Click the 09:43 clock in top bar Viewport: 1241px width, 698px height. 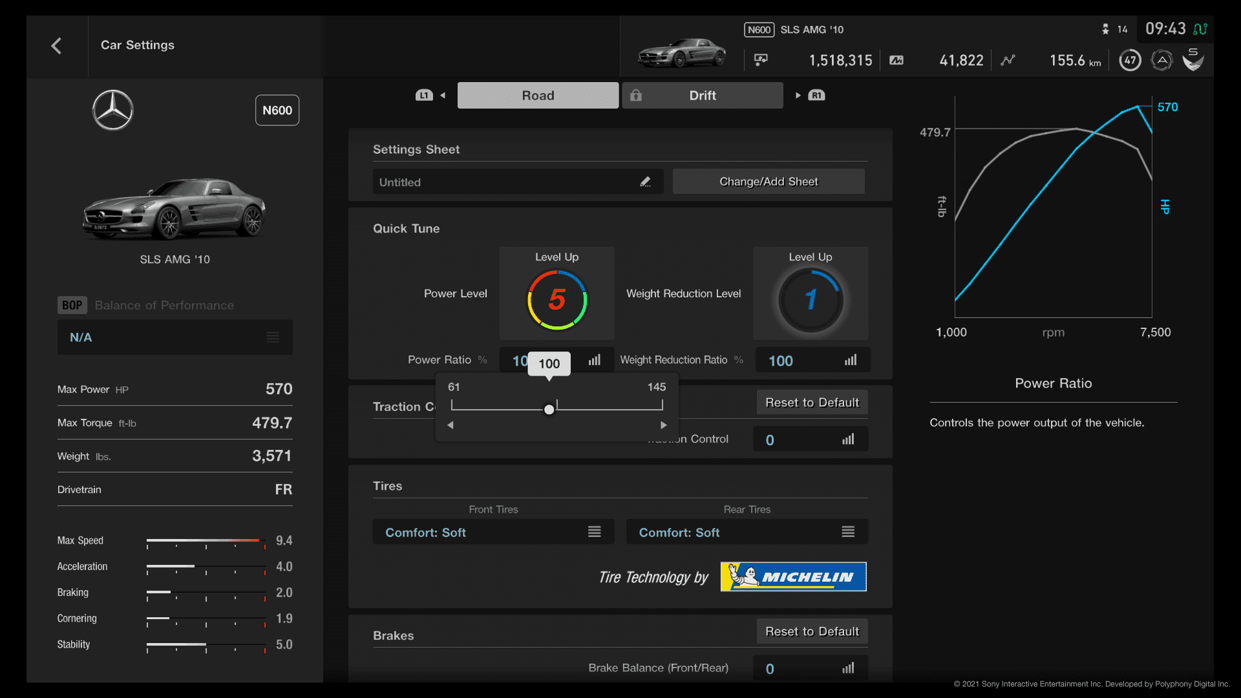[1165, 29]
